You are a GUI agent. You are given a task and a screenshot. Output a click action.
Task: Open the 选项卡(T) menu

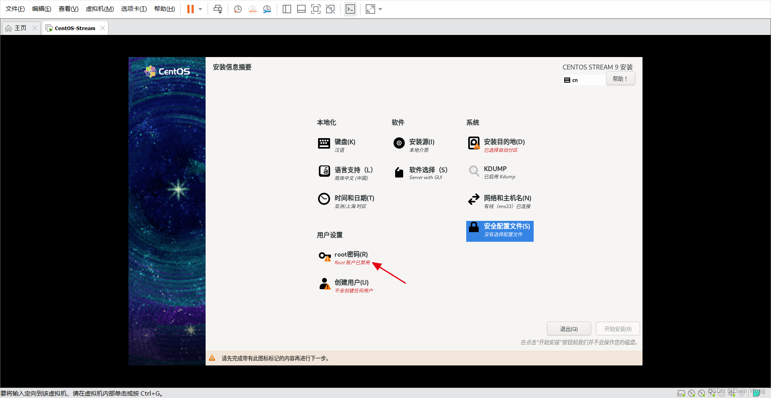[134, 9]
